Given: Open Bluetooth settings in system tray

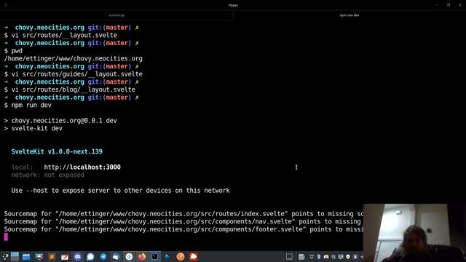Looking at the screenshot, I should click(319, 257).
